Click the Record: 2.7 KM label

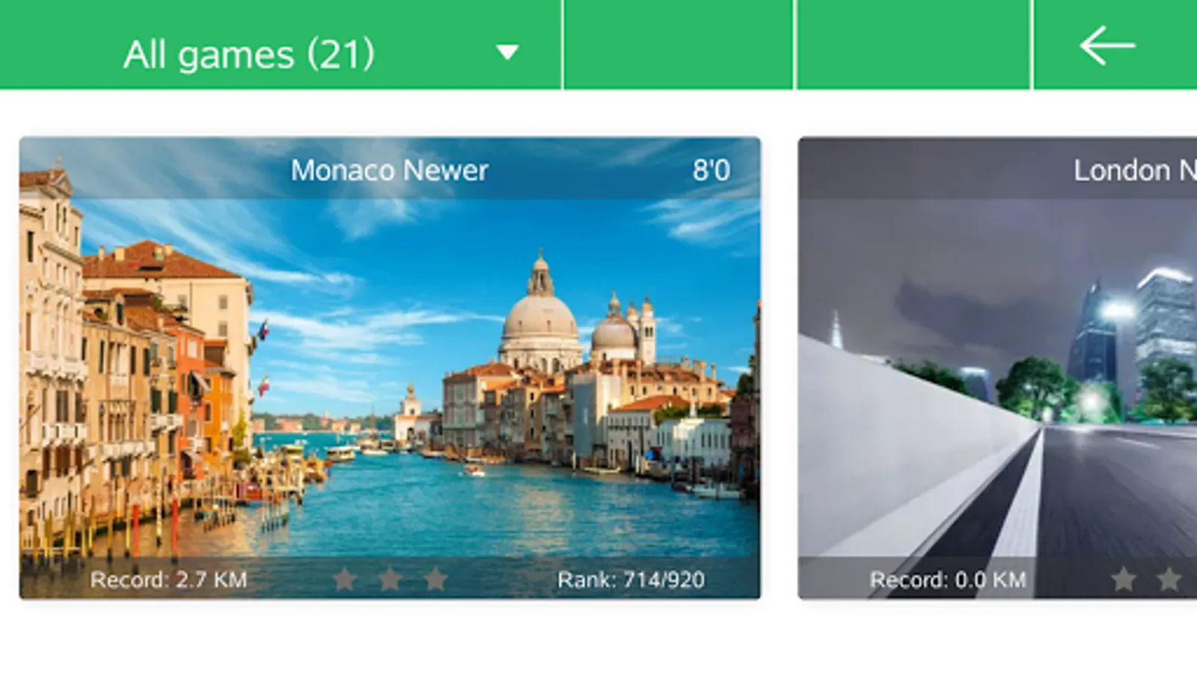(168, 580)
